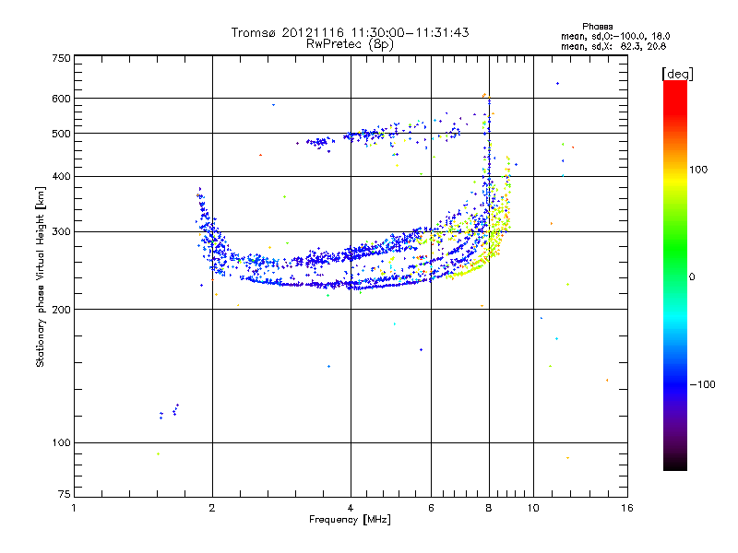
Task: Click the y-axis tick label "400"
Action: pyautogui.click(x=62, y=177)
